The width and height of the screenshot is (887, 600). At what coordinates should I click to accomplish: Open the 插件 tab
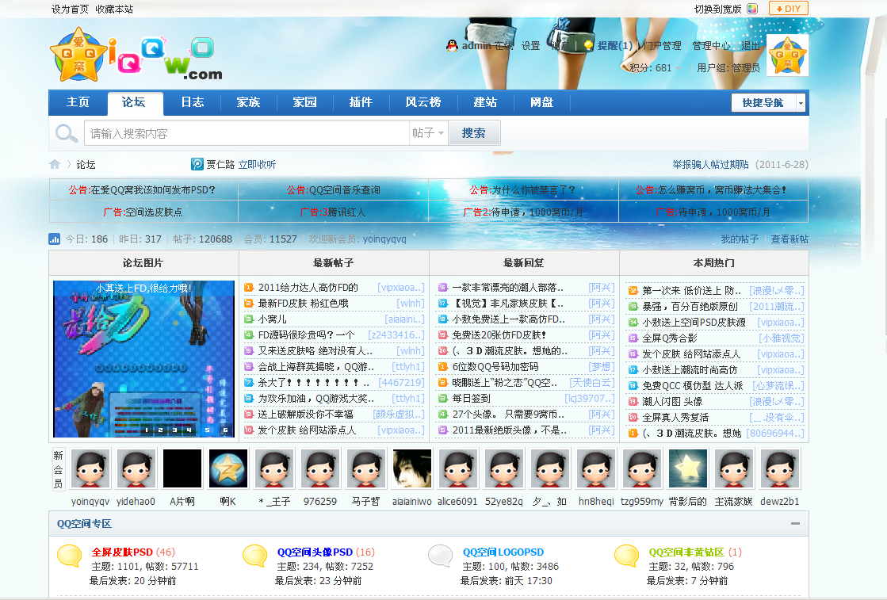(x=361, y=102)
